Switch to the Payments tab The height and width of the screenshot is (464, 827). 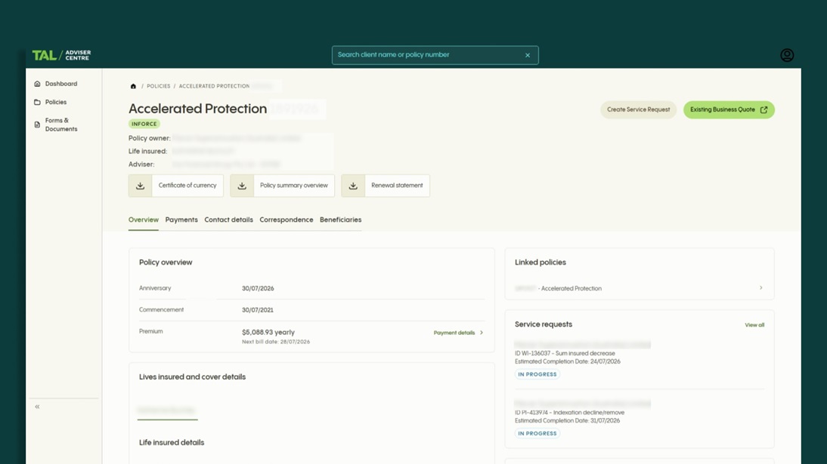181,220
